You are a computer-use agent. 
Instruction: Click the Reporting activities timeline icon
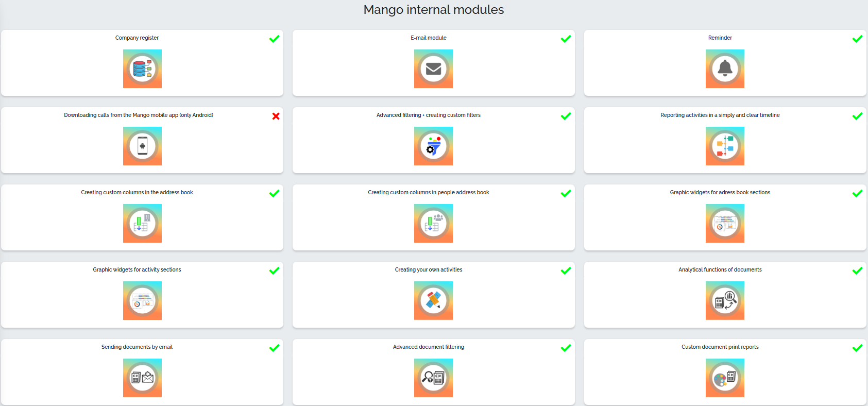coord(725,146)
